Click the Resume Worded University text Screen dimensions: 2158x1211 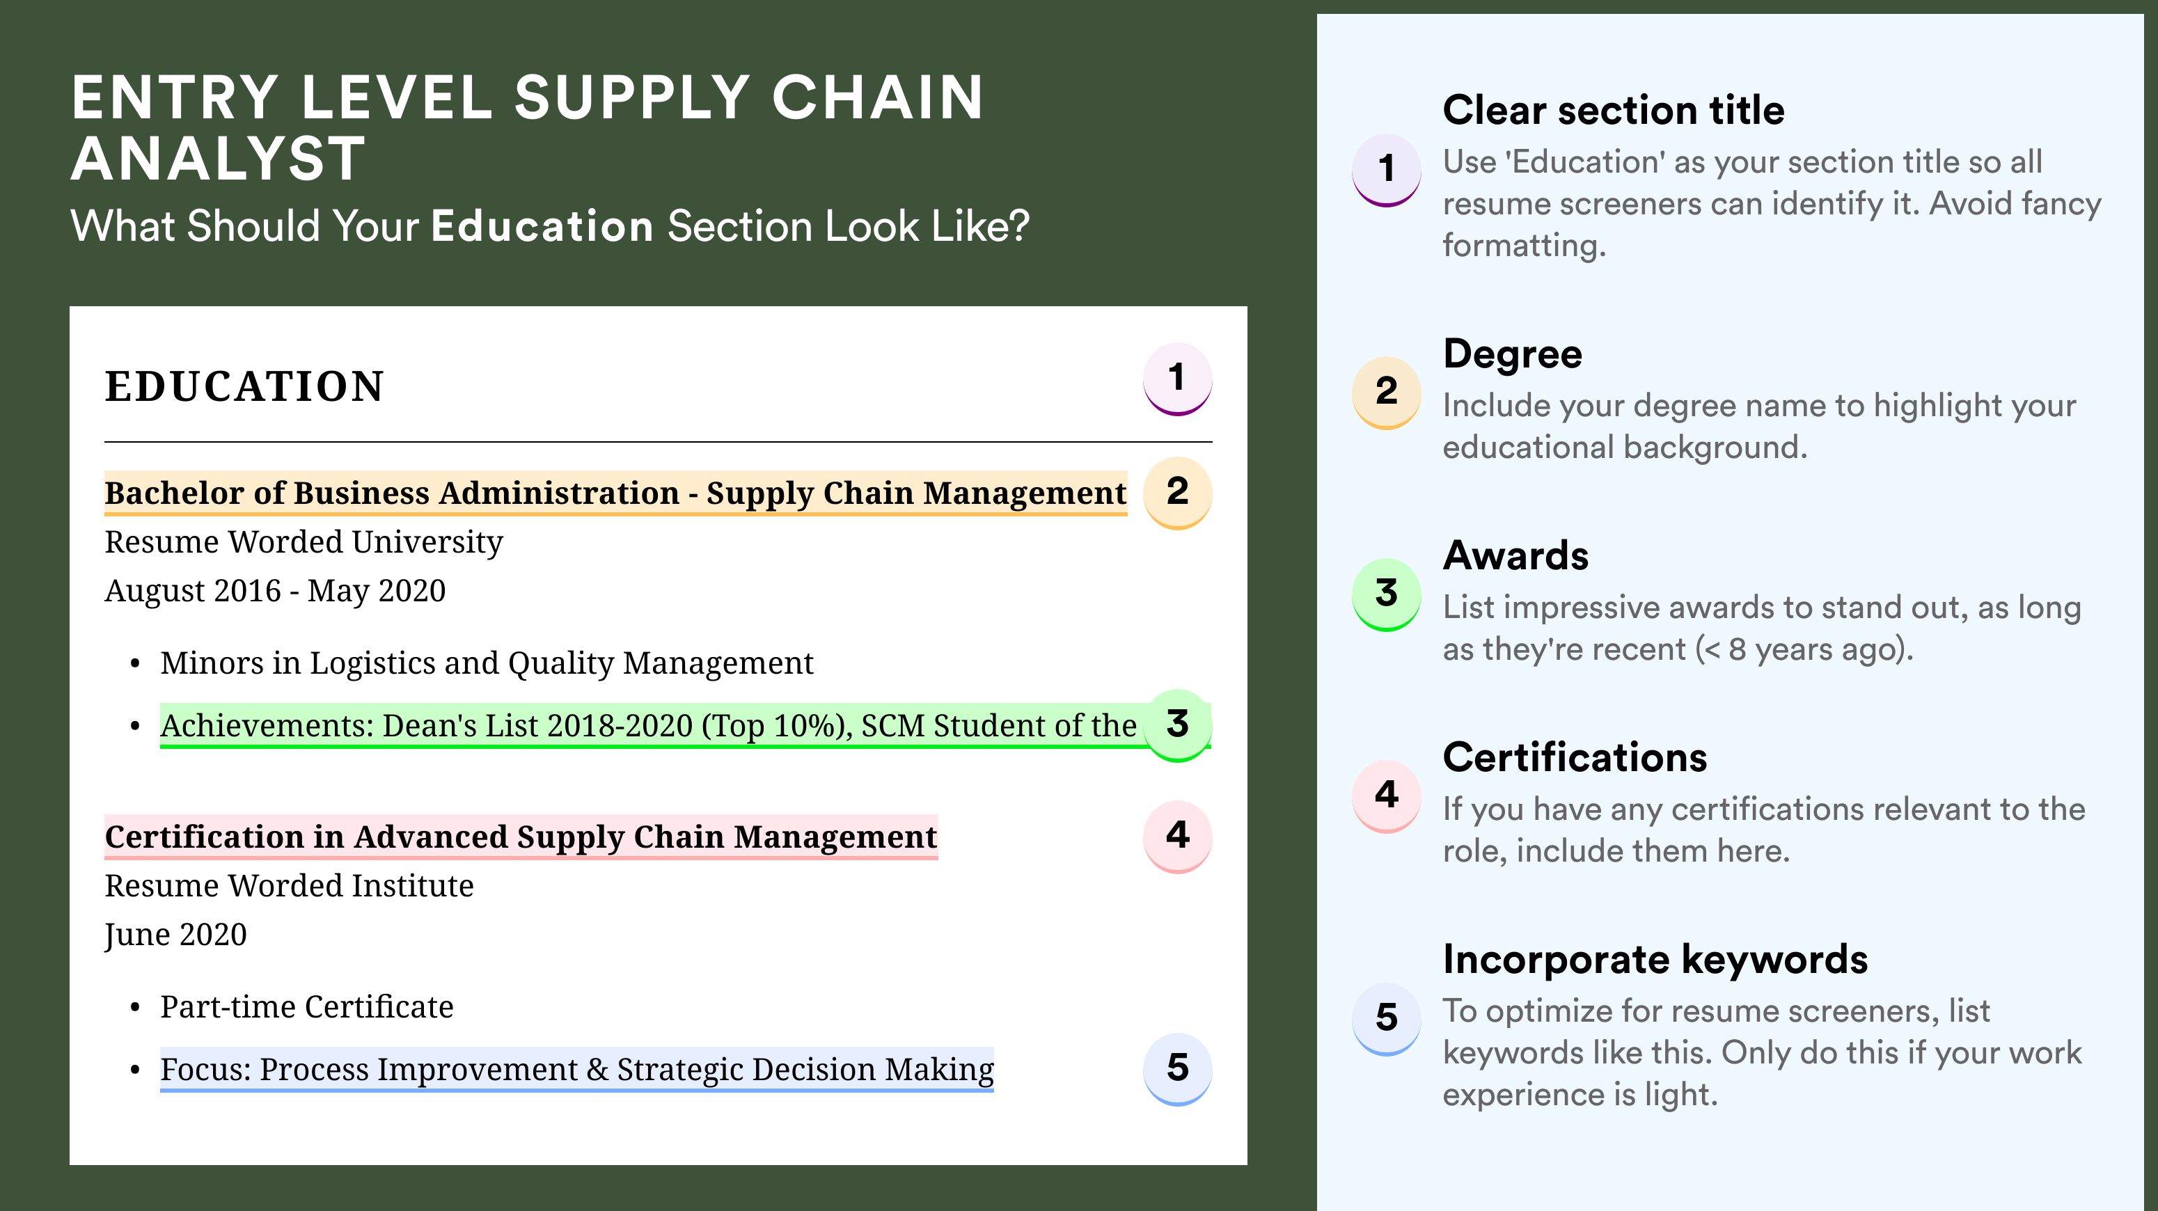coord(304,542)
